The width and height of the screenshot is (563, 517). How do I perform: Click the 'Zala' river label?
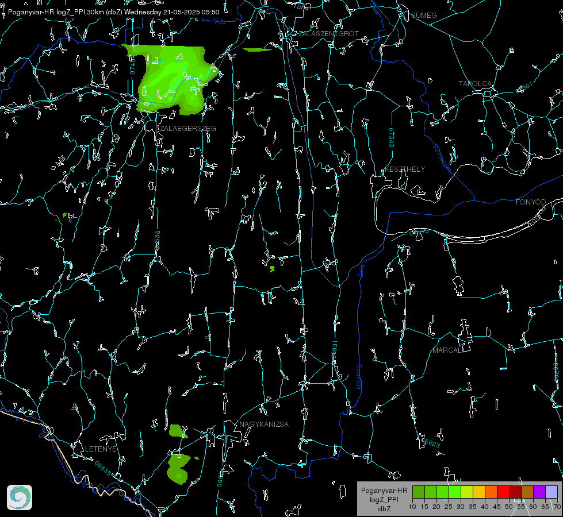pos(361,271)
